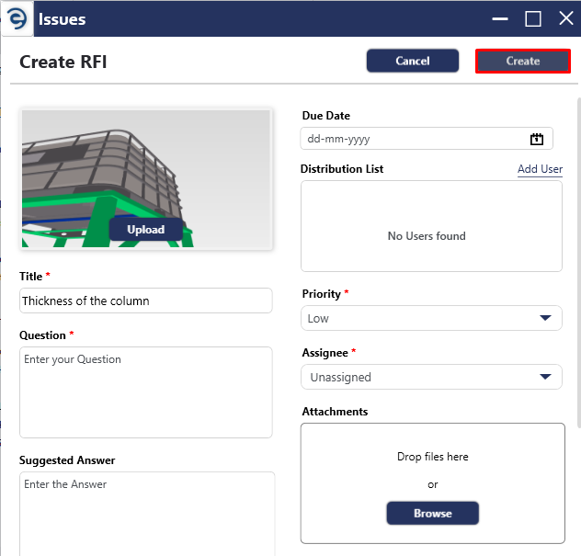Click into the Question text area
Viewport: 581px width, 556px height.
click(x=145, y=392)
